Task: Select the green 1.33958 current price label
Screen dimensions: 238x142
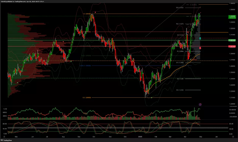Action: click(232, 17)
